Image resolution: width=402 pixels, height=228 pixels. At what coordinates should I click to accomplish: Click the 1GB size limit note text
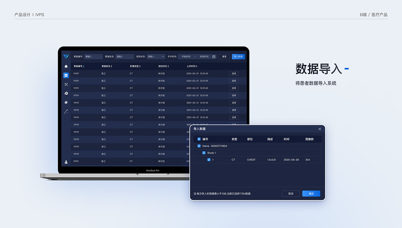222,194
